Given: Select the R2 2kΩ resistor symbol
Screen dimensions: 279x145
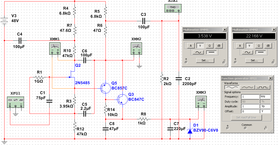Looking at the screenshot, I should (x=162, y=79).
